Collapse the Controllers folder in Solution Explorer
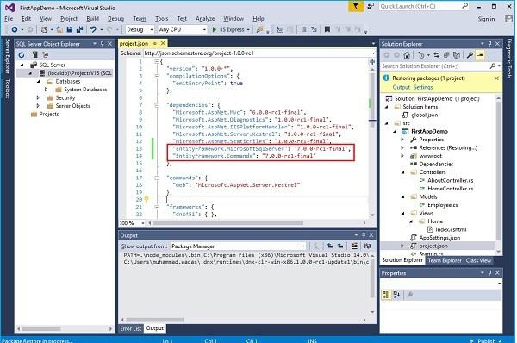Screen dimensions: 517x343 click(403, 172)
